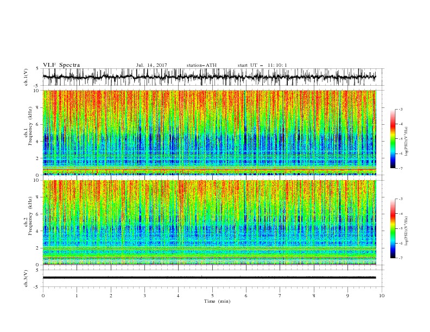
Task: Click the ch.1 spectrogram panel
Action: click(210, 132)
